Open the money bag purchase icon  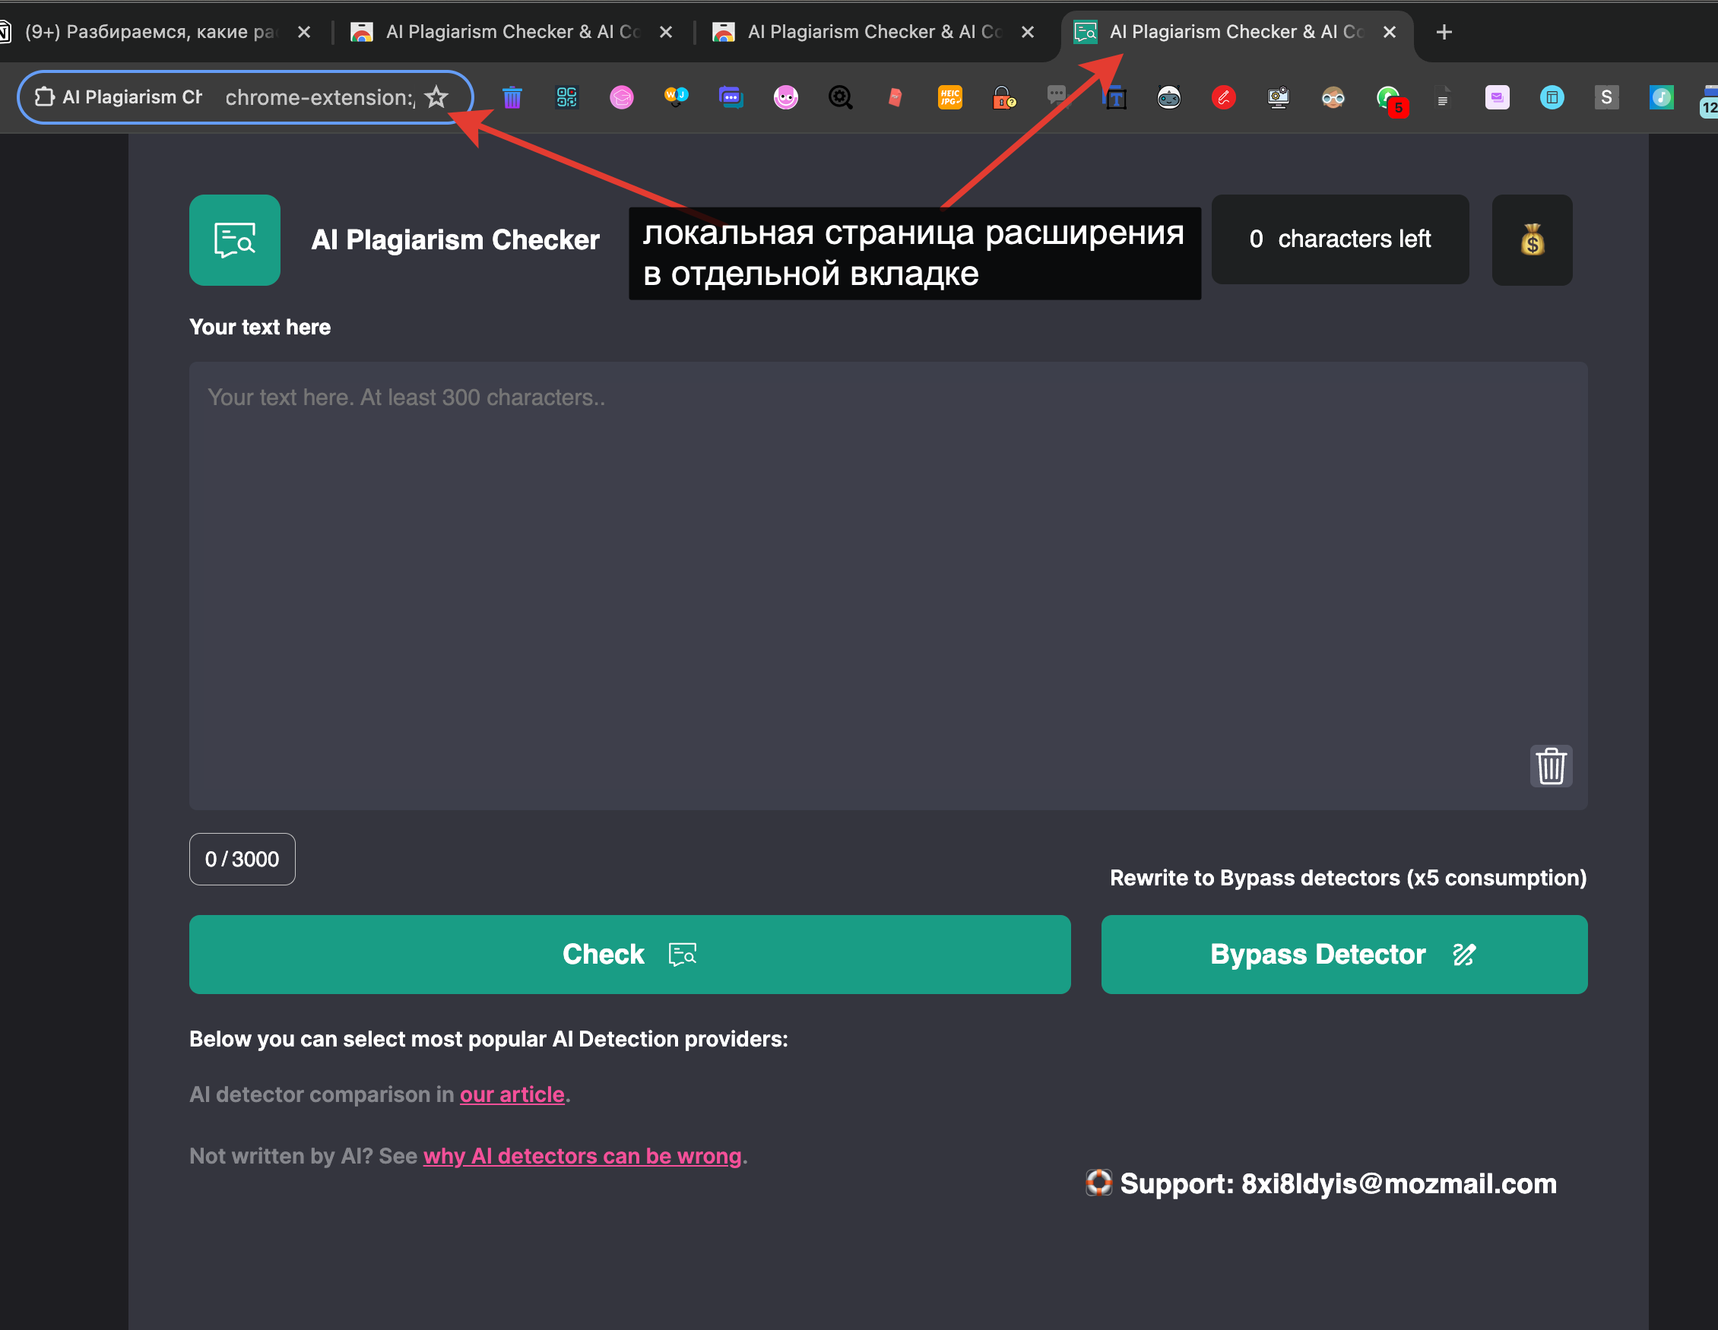pos(1532,240)
